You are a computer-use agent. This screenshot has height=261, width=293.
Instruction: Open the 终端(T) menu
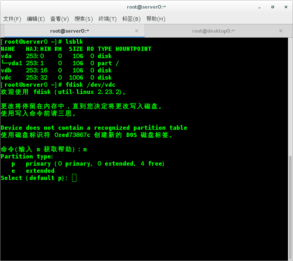[x=107, y=19]
